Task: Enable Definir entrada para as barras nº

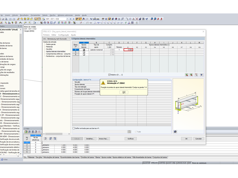Action: [74, 128]
